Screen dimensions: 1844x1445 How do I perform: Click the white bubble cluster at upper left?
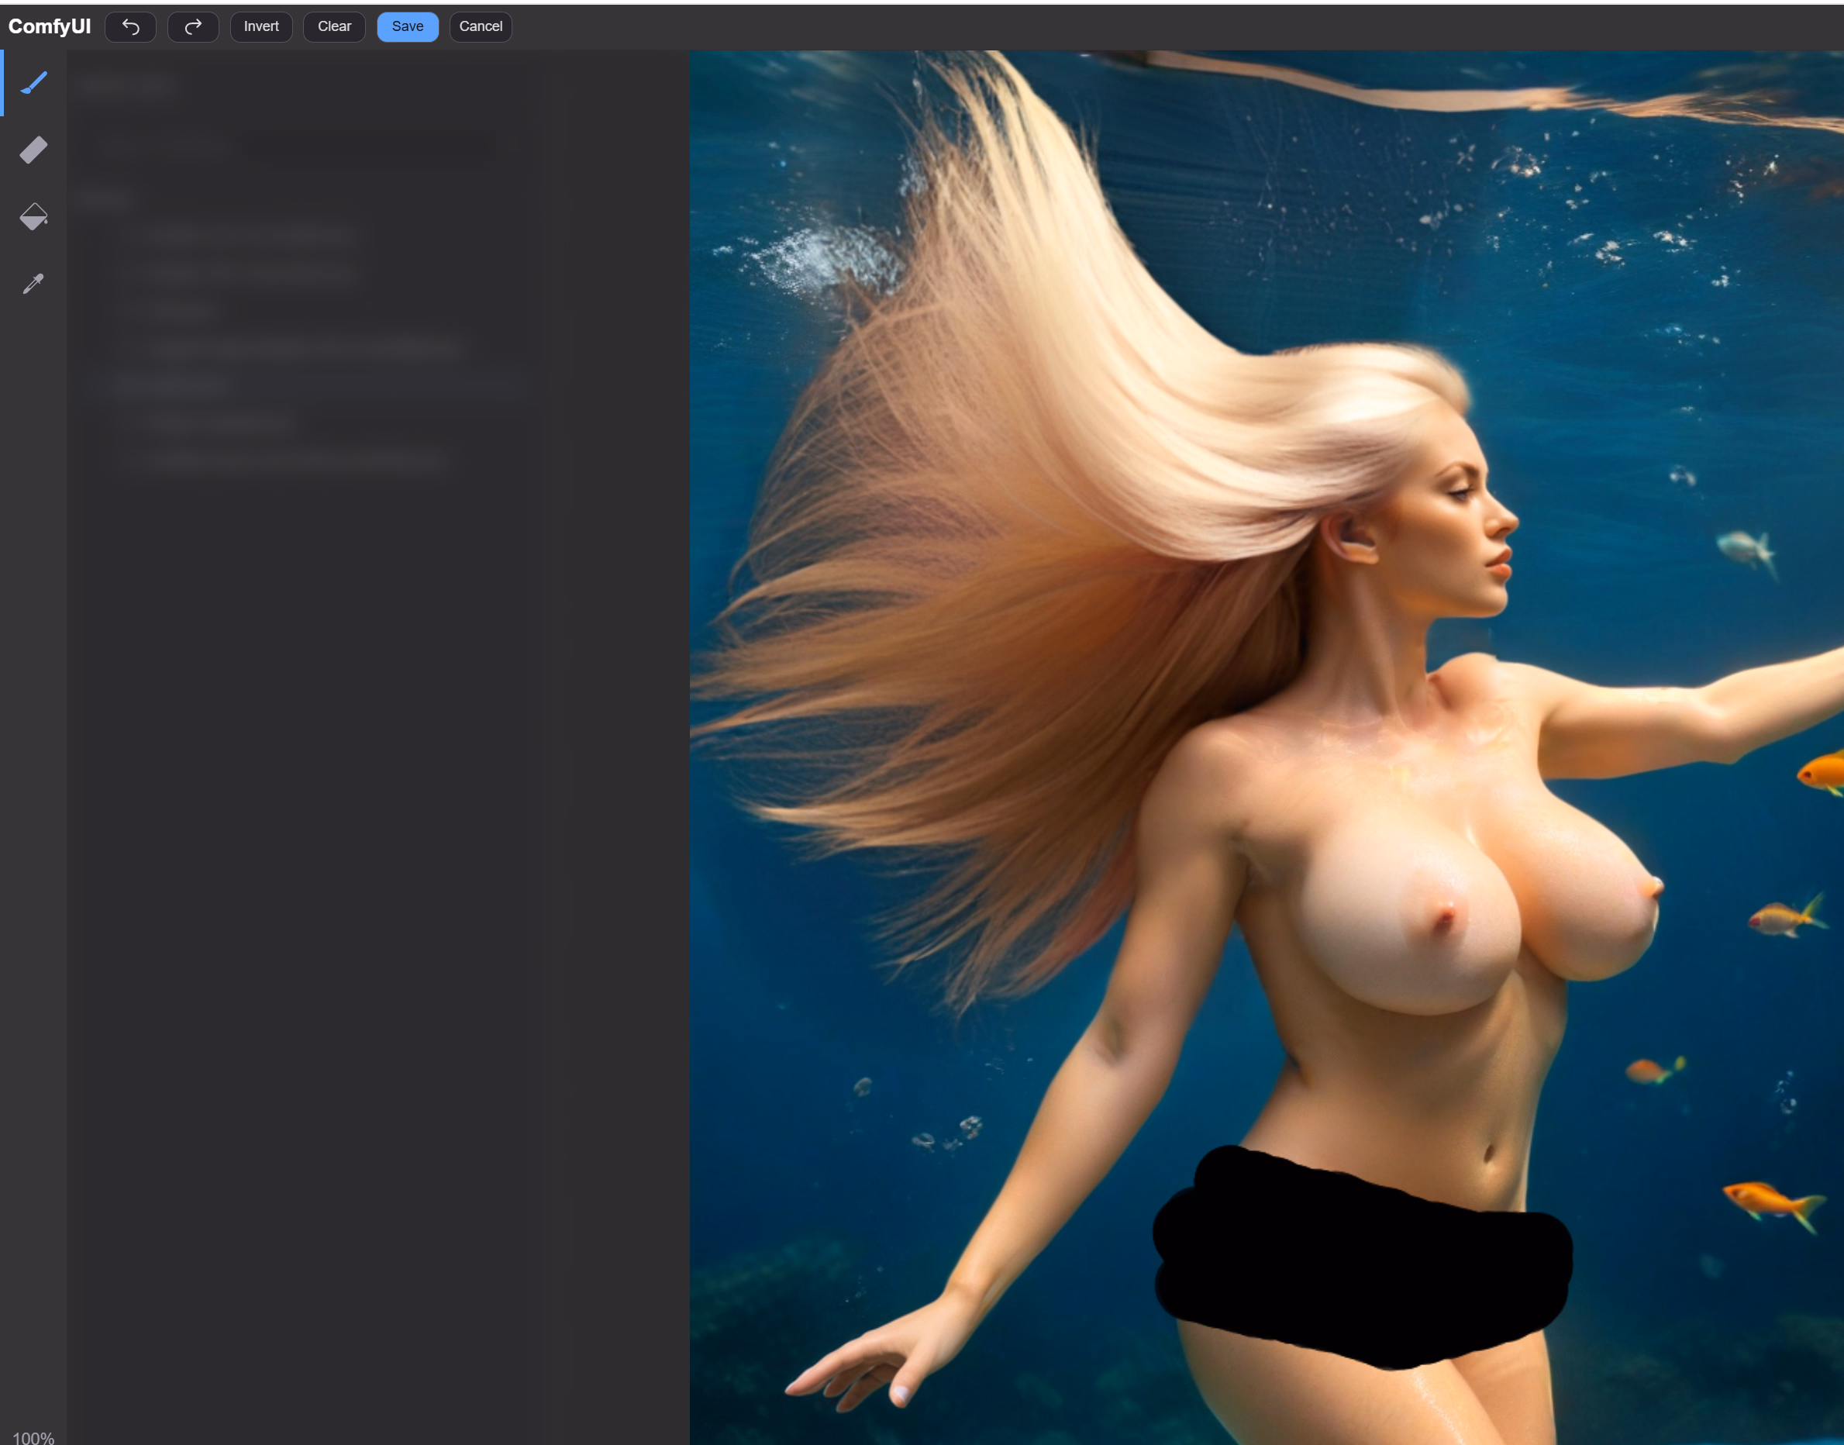812,258
